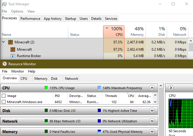Click the green Network I/O legend square
Image resolution: width=193 pixels, height=136 pixels.
(46, 121)
